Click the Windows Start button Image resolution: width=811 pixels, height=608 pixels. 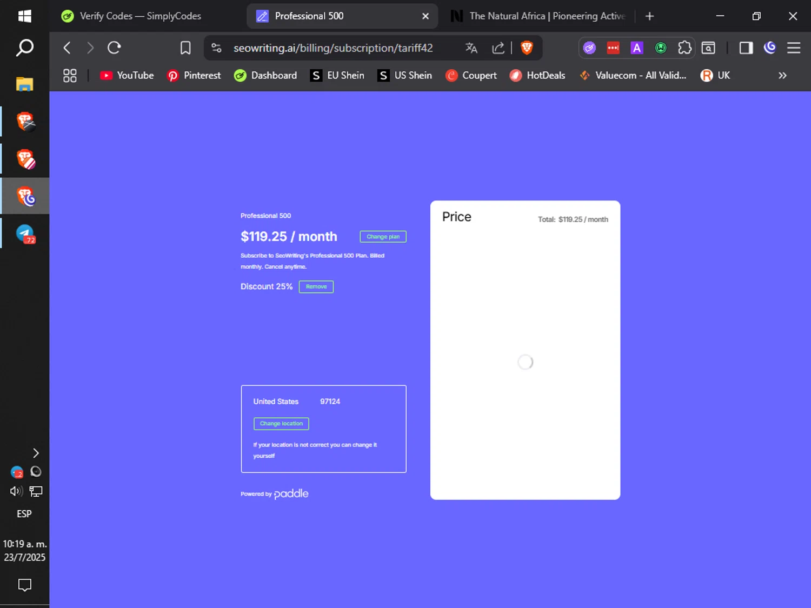pyautogui.click(x=24, y=16)
